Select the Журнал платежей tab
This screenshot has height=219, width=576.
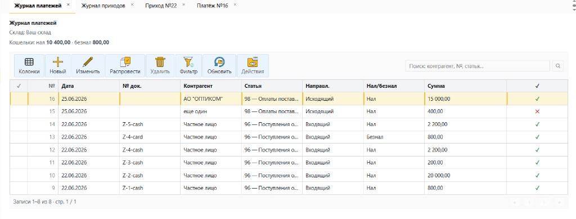(x=38, y=6)
